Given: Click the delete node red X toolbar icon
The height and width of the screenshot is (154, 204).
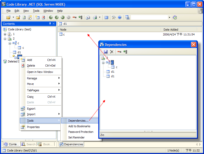Looking at the screenshot, I should click(x=44, y=17).
